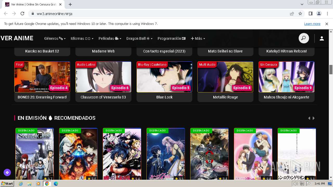333x187 pixels.
Task: Open the Chrome side panel icon
Action: tap(310, 14)
